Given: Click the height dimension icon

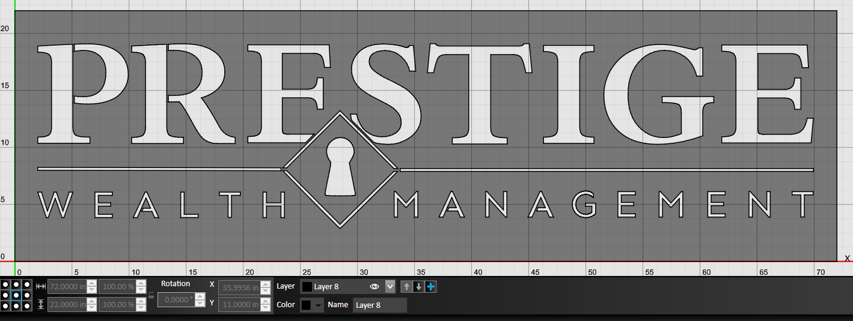Looking at the screenshot, I should pyautogui.click(x=41, y=304).
